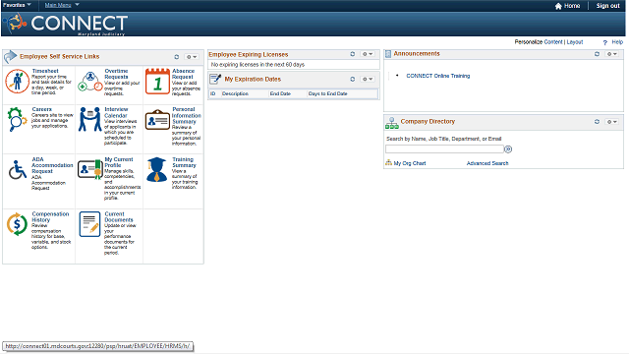
Task: Open the Absence Request calendar icon
Action: click(x=157, y=82)
